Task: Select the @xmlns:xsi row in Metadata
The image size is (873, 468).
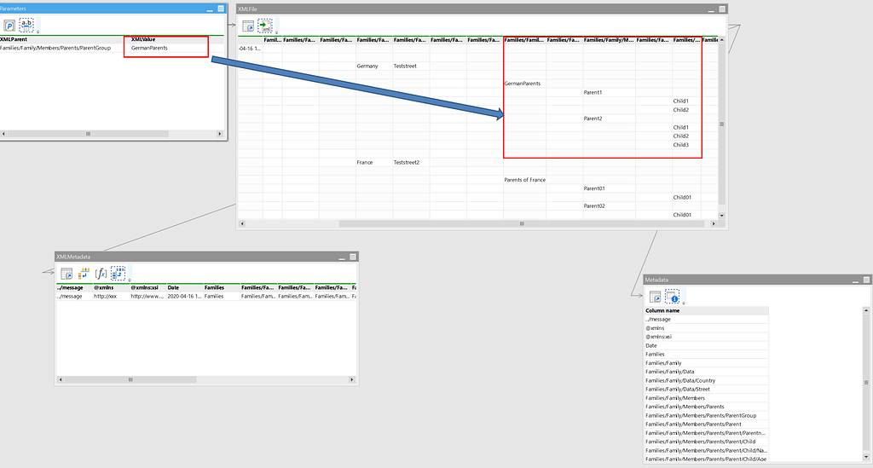Action: click(x=707, y=337)
